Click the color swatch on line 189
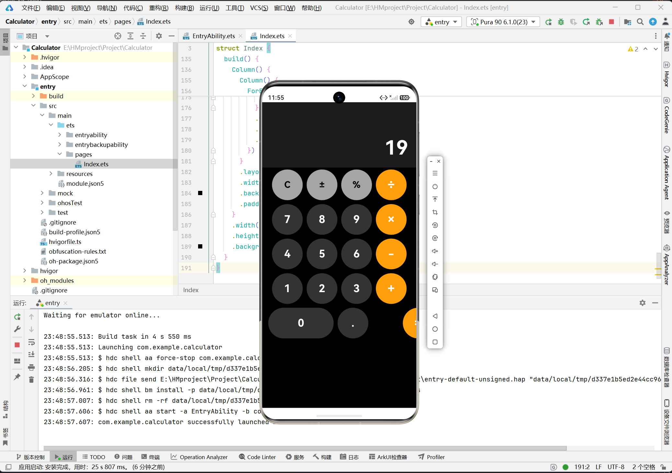Screen dimensions: 672x473 point(200,247)
